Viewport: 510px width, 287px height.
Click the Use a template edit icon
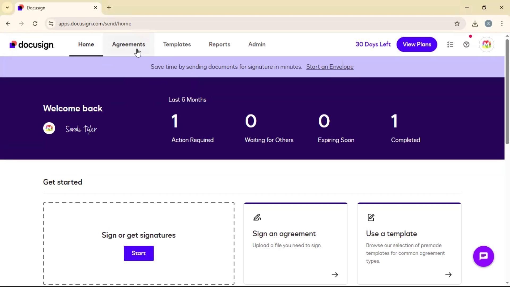[371, 217]
